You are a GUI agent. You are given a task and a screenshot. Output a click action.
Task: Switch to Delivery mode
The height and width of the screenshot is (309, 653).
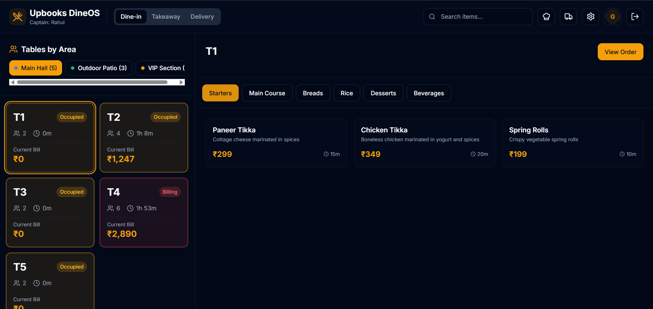coord(202,17)
